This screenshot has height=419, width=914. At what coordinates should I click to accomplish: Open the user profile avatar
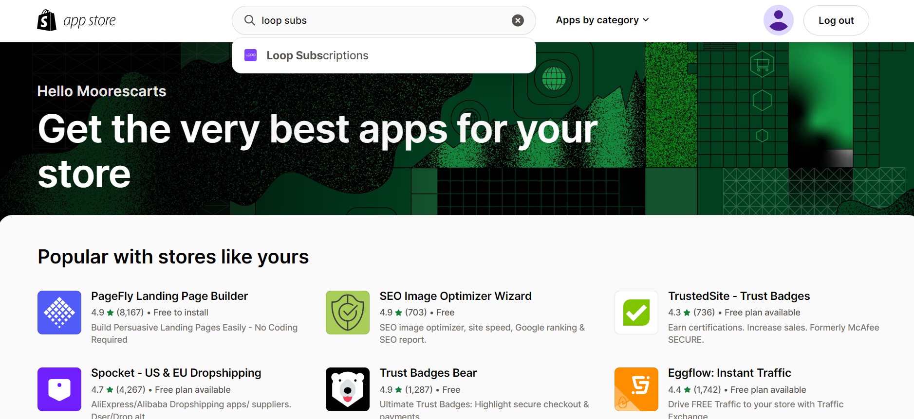[778, 20]
